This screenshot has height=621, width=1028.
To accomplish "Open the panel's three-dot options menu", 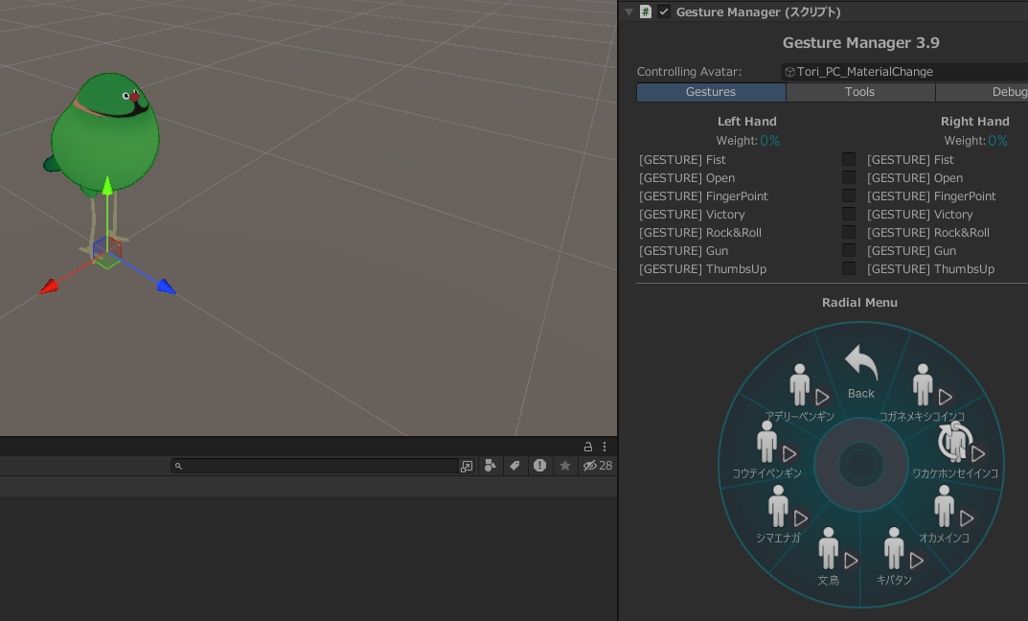I will tap(605, 447).
